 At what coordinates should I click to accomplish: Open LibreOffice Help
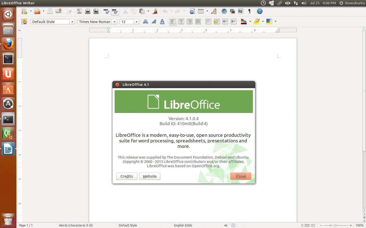pos(260,11)
